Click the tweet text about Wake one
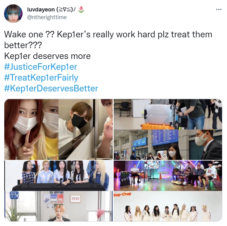The image size is (227, 226). 108,40
